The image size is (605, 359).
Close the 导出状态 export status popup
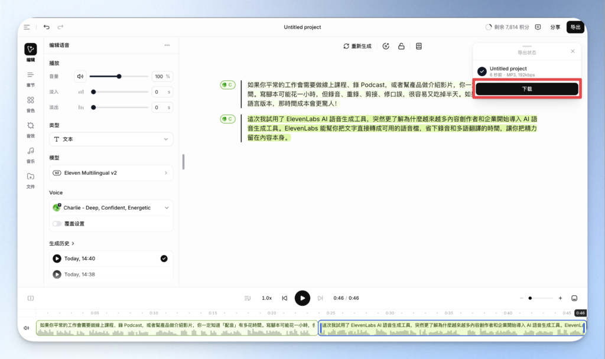coord(573,51)
